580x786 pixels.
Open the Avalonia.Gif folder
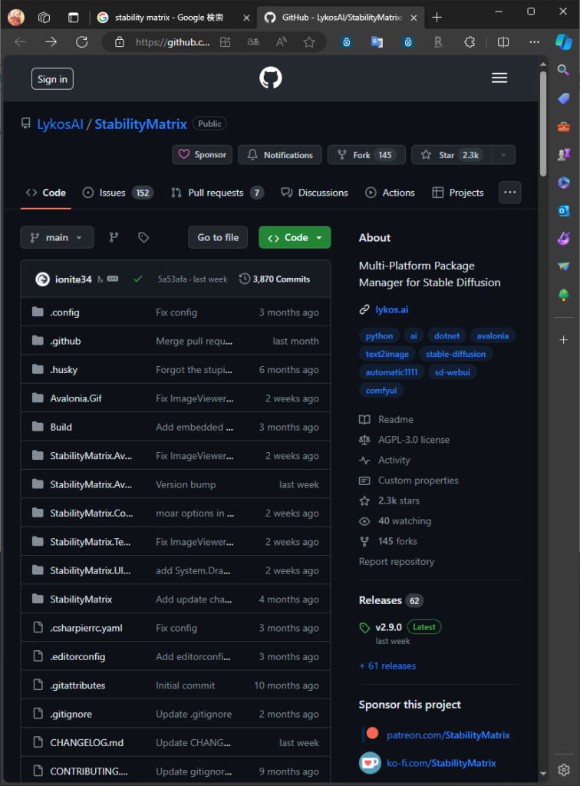(76, 398)
